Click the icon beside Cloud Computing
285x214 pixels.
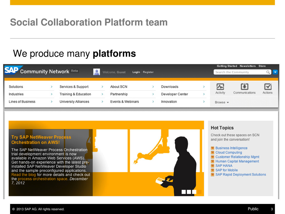(212, 152)
